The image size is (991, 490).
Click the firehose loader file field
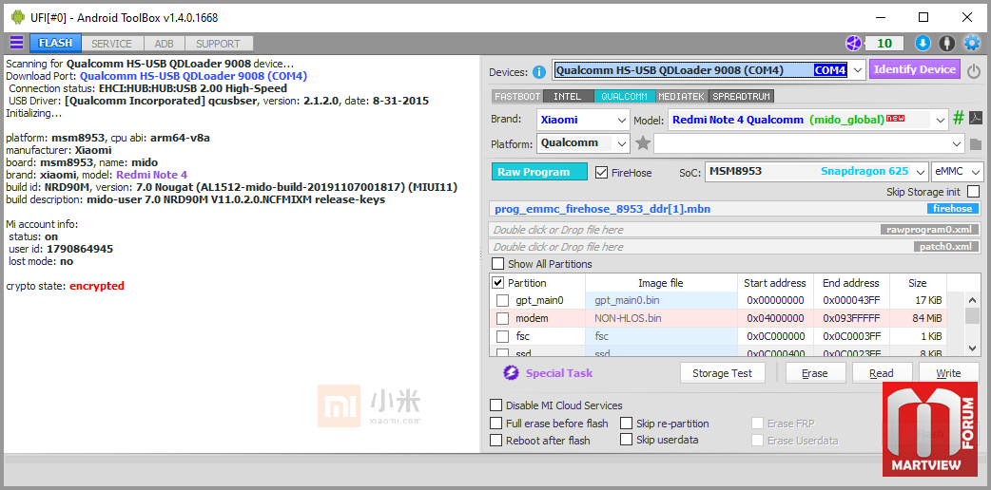click(735, 209)
